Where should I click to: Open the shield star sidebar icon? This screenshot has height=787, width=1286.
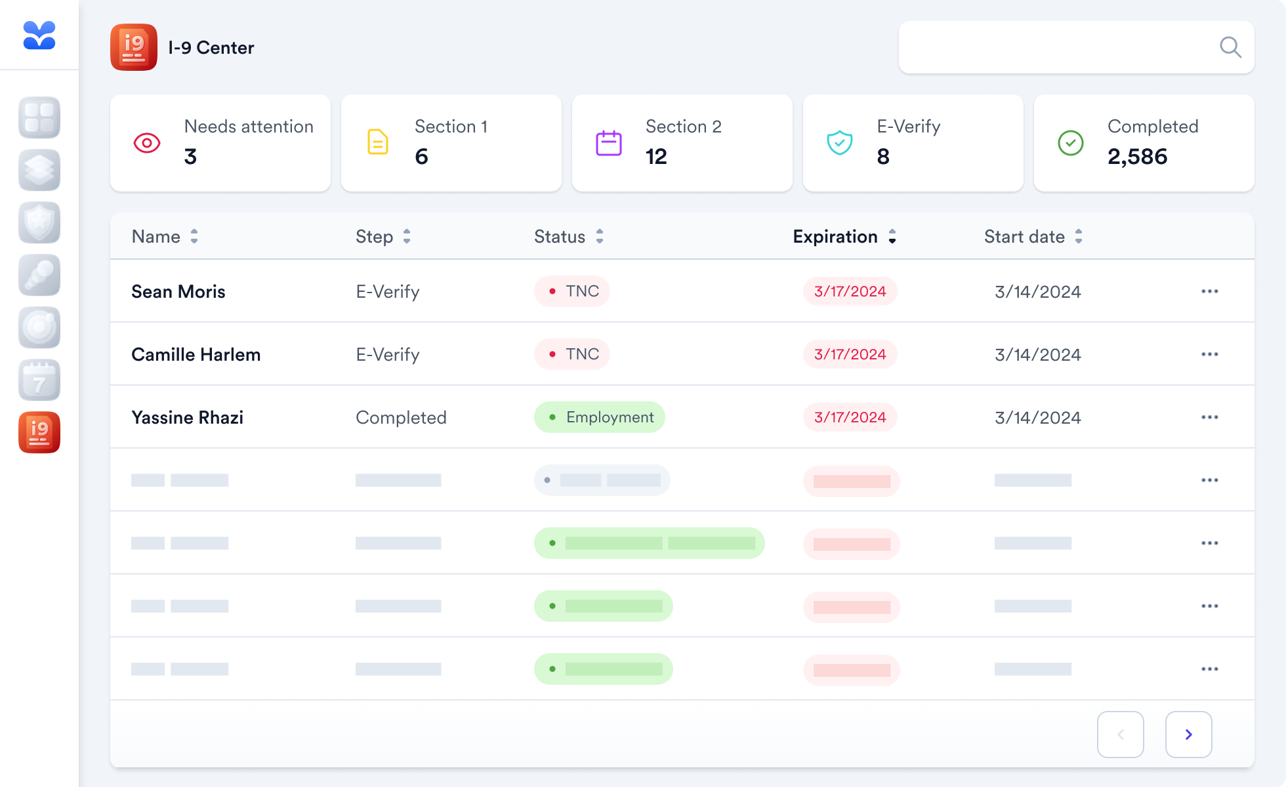(39, 223)
